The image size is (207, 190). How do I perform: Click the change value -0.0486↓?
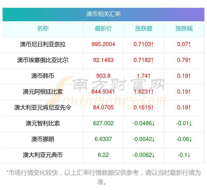coord(144,123)
